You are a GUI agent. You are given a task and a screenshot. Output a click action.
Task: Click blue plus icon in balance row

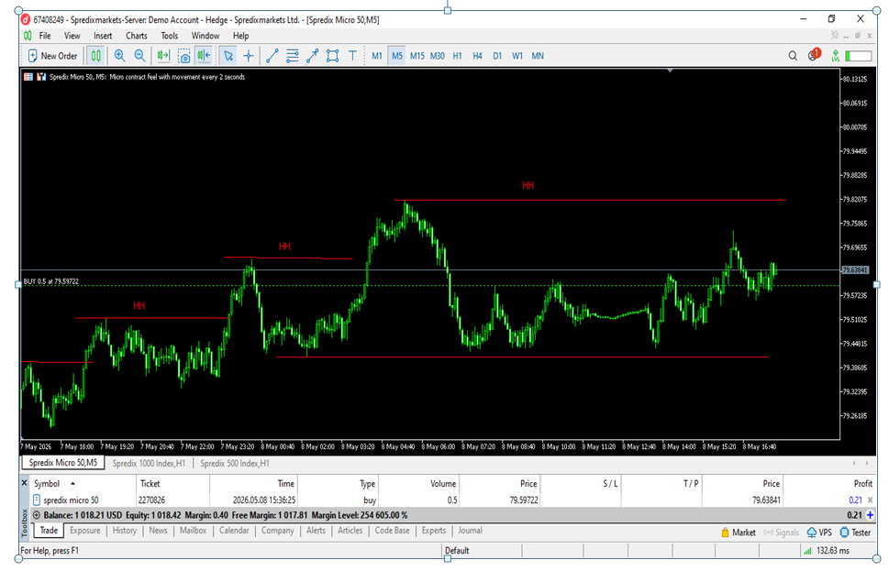[871, 515]
